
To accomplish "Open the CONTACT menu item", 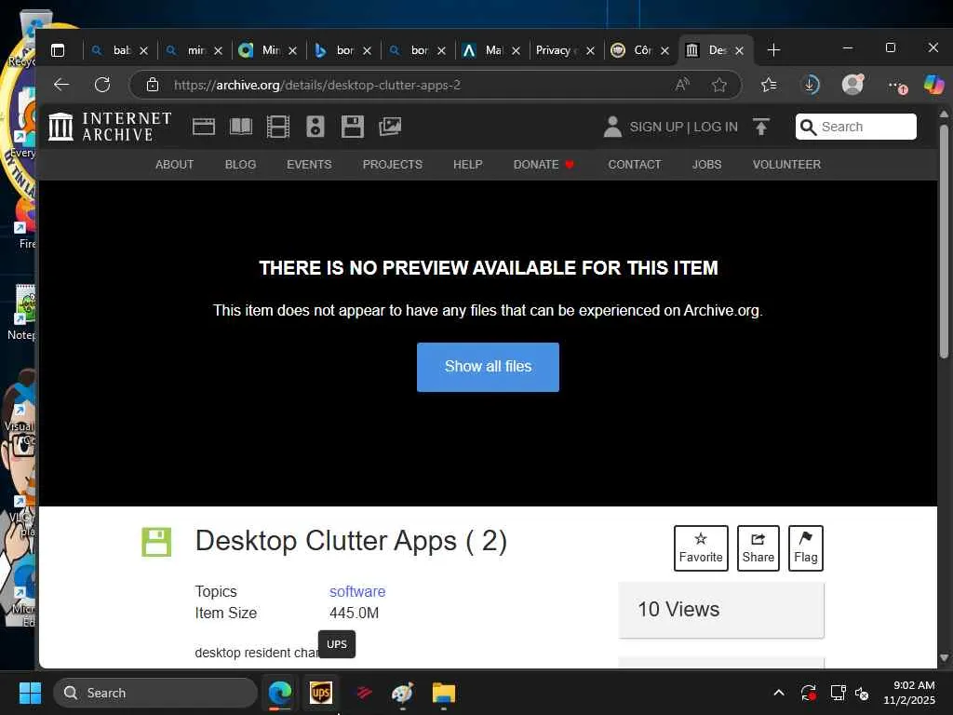I will point(635,164).
